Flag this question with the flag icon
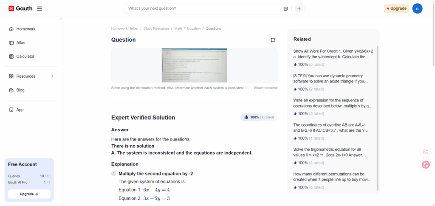 (x=273, y=40)
